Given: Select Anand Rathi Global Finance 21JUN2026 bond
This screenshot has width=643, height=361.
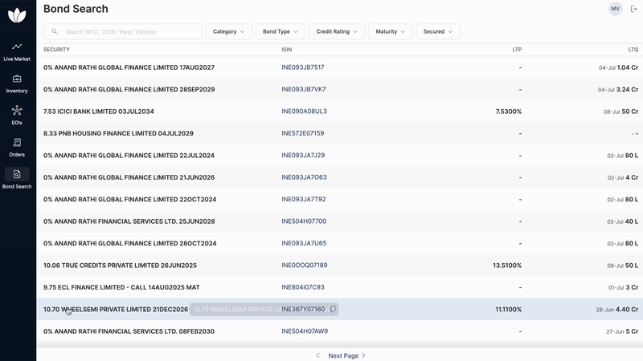Looking at the screenshot, I should 129,177.
